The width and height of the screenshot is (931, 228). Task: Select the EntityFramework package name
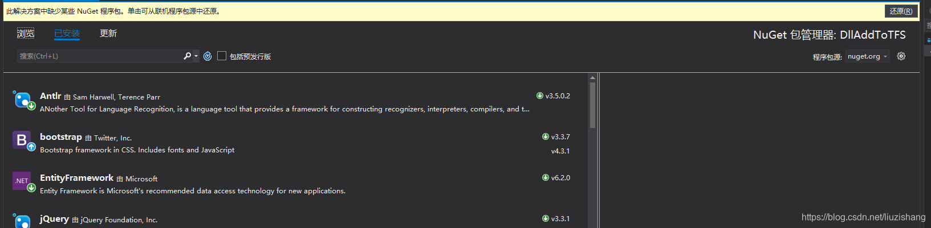click(x=76, y=178)
